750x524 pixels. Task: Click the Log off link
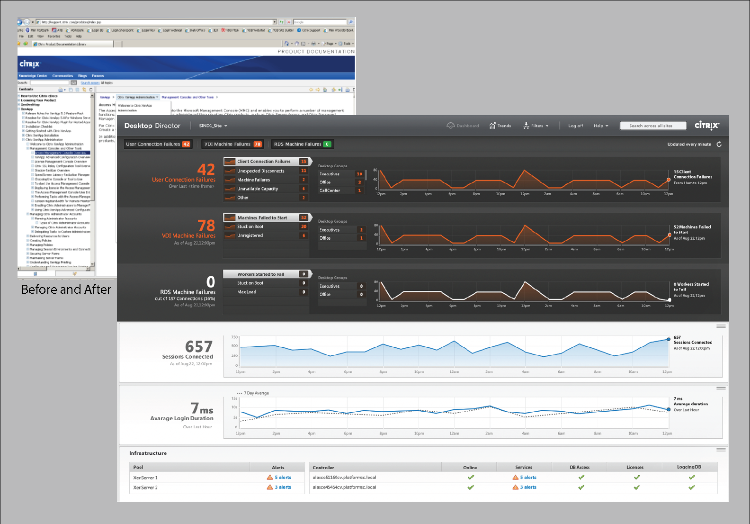coord(575,126)
